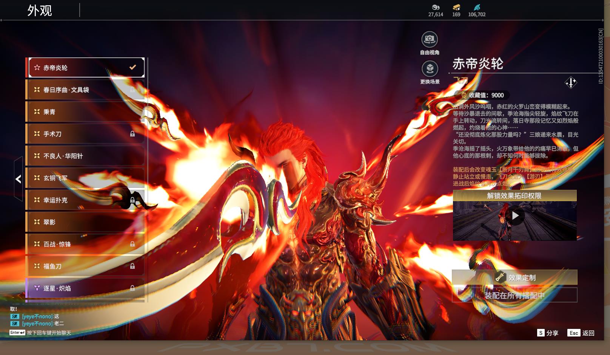Click the free camera view icon

(x=429, y=39)
